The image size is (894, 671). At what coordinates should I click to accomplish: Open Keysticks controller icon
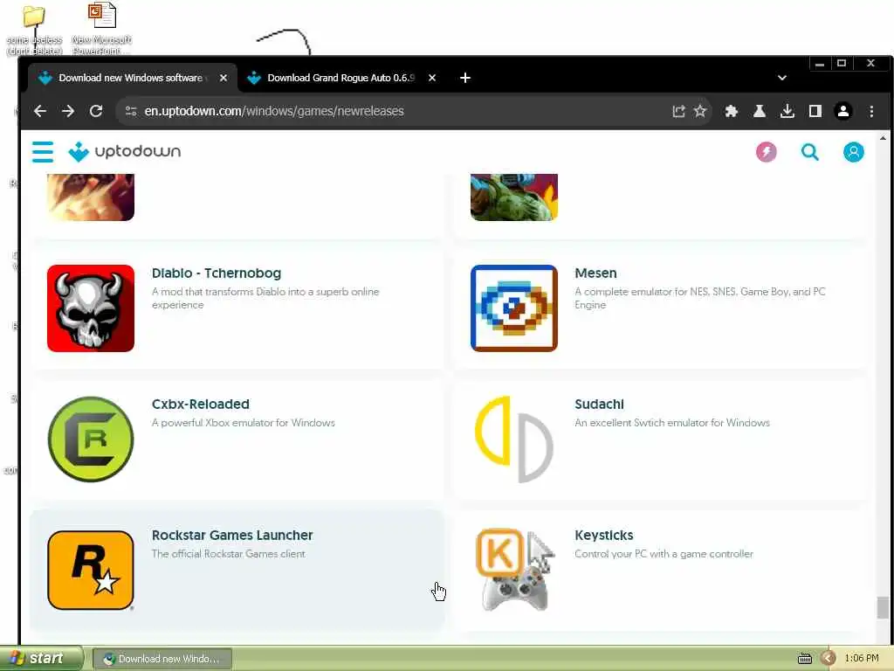pyautogui.click(x=513, y=571)
